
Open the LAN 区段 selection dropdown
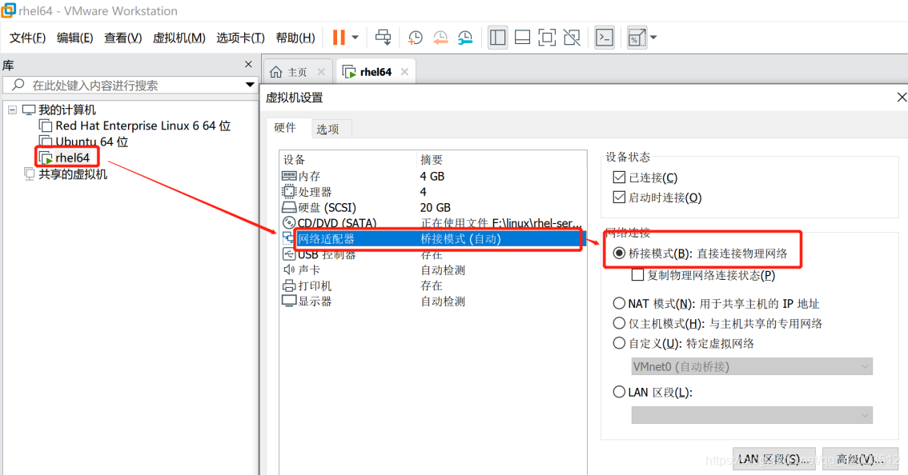pos(752,415)
